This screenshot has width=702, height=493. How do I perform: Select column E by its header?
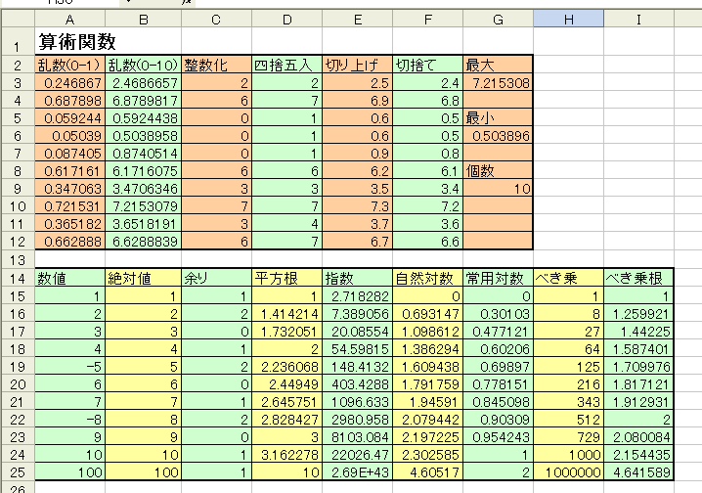(x=357, y=20)
